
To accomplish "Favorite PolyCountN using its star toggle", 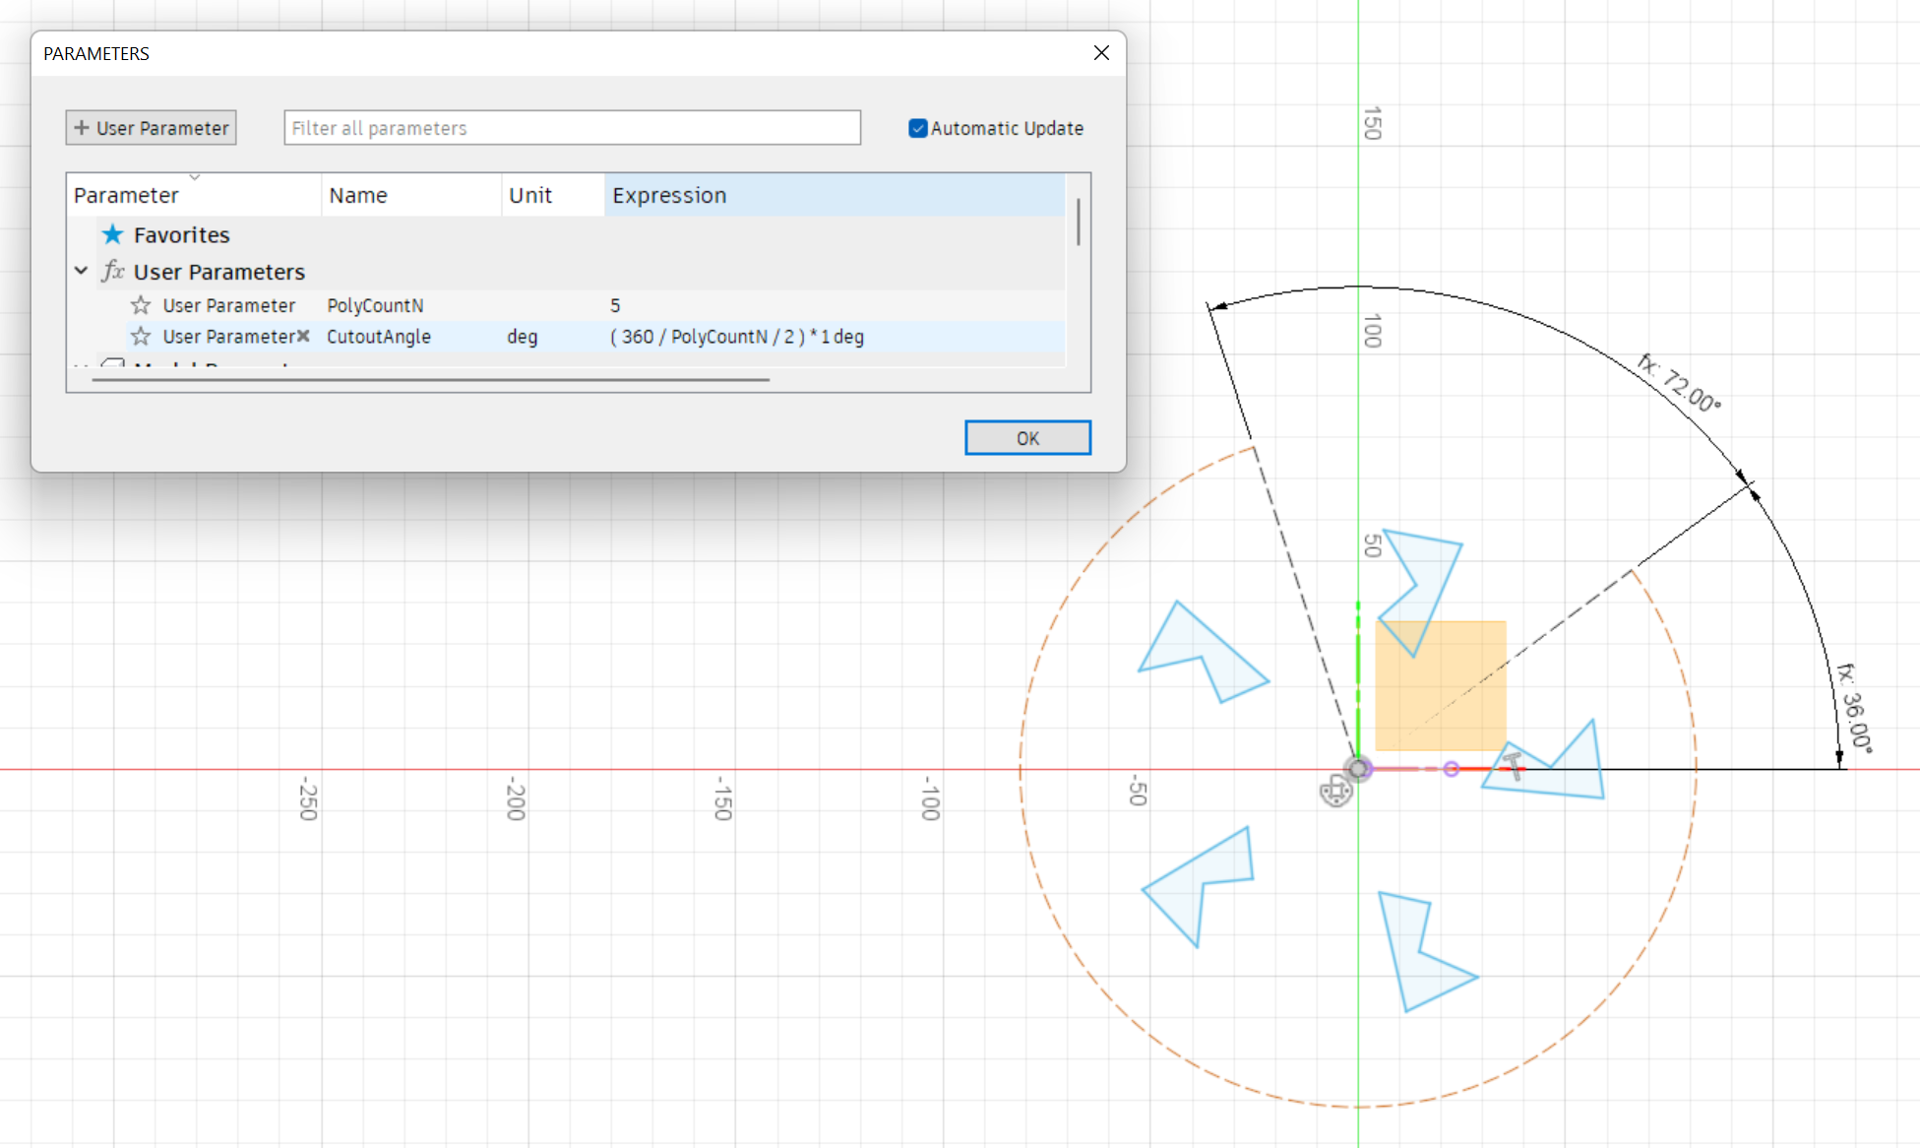I will click(x=140, y=305).
